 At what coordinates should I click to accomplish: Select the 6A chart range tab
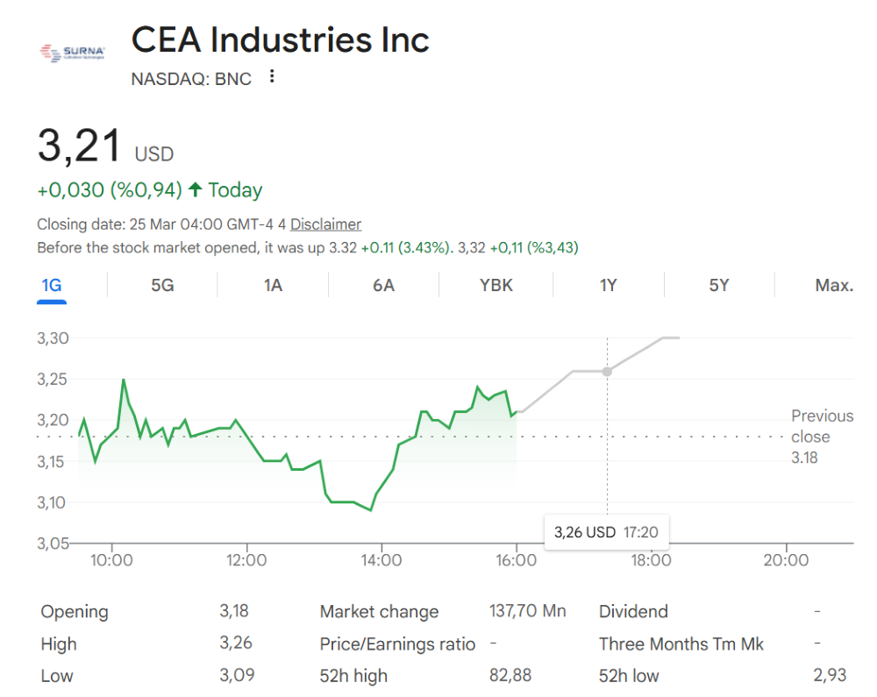click(x=383, y=285)
